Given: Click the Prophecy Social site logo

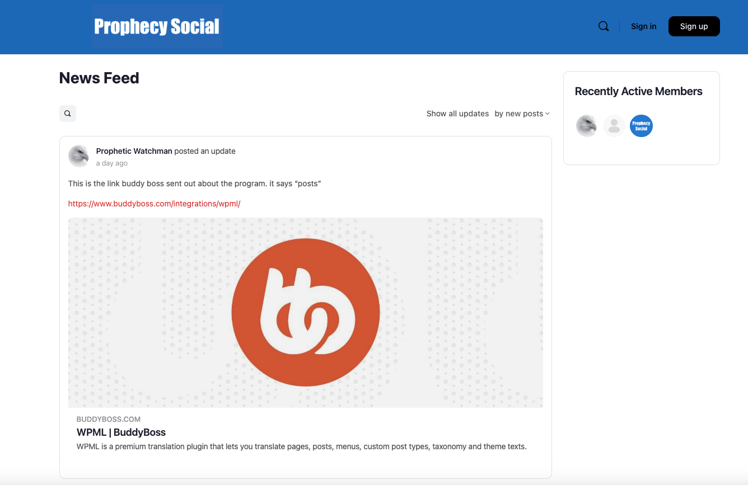Looking at the screenshot, I should [157, 26].
